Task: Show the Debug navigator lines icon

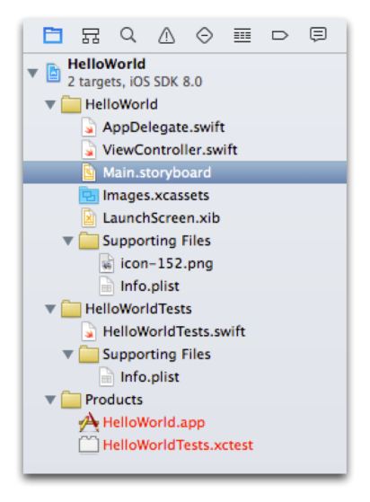Action: point(242,35)
